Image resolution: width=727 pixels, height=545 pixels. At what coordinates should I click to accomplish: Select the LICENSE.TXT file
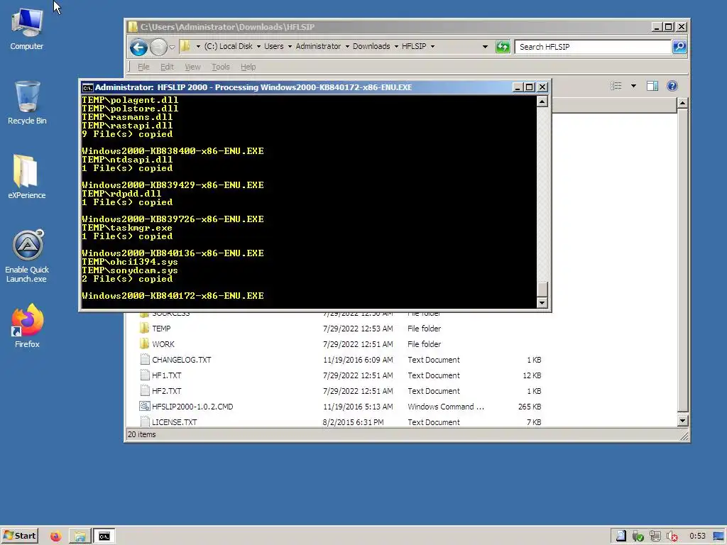174,422
